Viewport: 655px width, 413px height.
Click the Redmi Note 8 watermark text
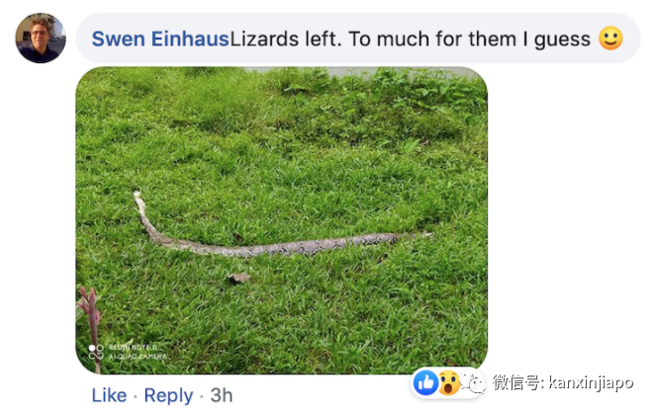pyautogui.click(x=134, y=347)
